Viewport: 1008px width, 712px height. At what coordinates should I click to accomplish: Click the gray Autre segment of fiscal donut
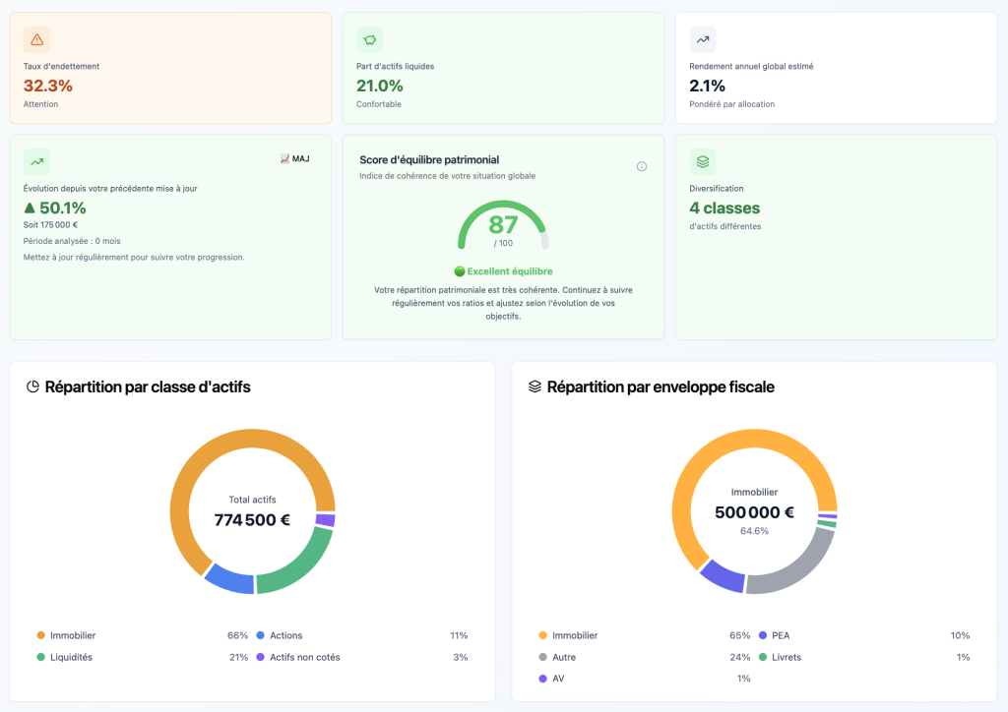pos(795,565)
